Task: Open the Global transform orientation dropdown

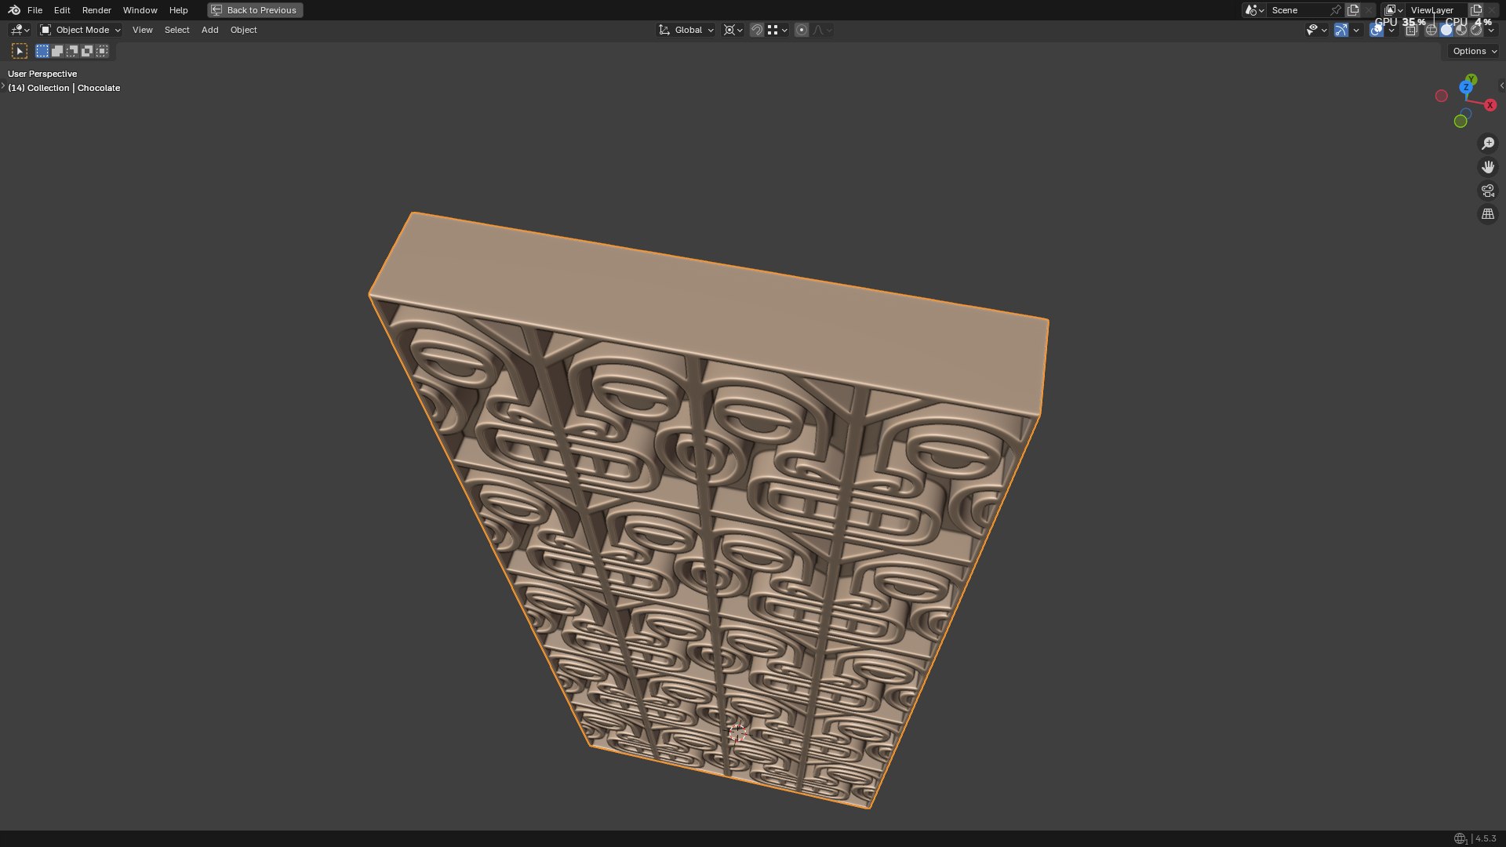Action: click(686, 30)
